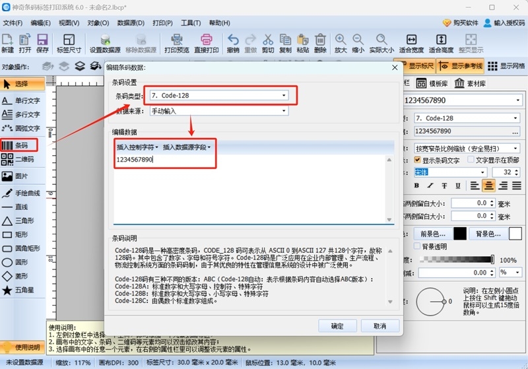
Task: Check the 背景透明 option
Action: 417,246
